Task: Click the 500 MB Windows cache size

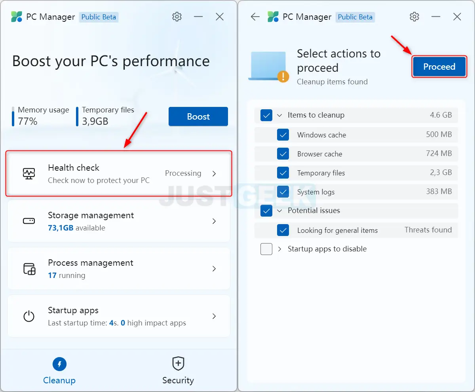Action: [x=439, y=135]
